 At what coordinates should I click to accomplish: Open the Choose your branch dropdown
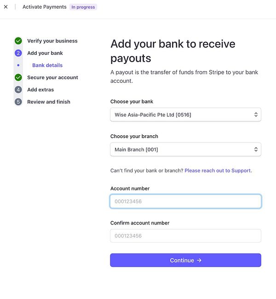tap(185, 149)
